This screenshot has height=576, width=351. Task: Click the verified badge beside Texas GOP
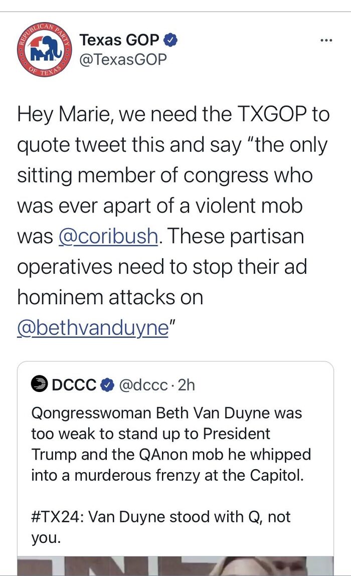coord(169,40)
